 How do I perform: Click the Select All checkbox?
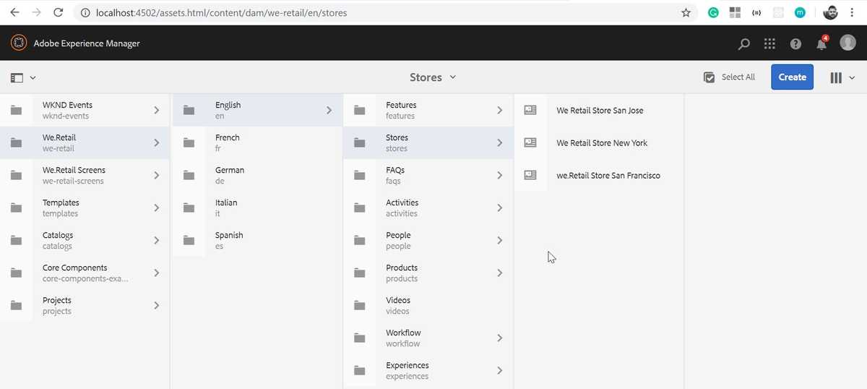coord(709,77)
